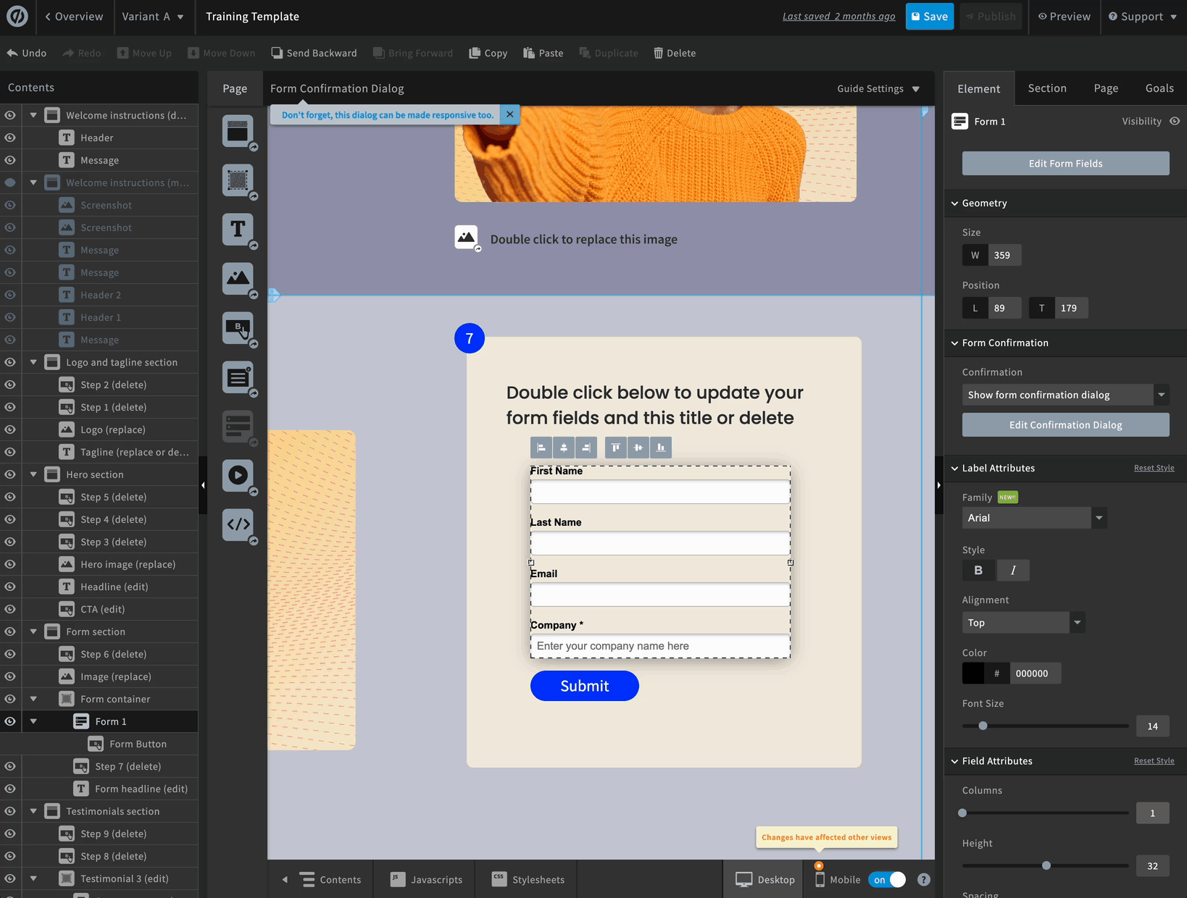The height and width of the screenshot is (898, 1187).
Task: Collapse Testimonials section tree node
Action: pyautogui.click(x=33, y=811)
